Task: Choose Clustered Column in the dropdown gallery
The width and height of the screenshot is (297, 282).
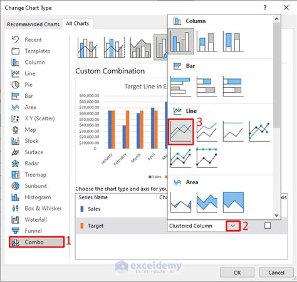Action: [x=181, y=41]
